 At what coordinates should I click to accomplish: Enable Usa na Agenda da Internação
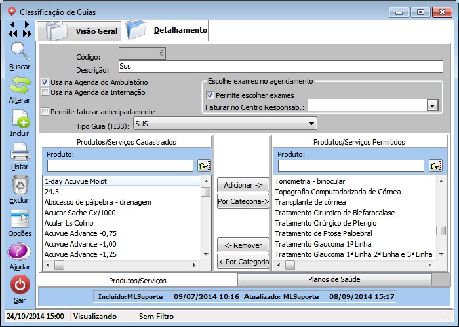45,92
